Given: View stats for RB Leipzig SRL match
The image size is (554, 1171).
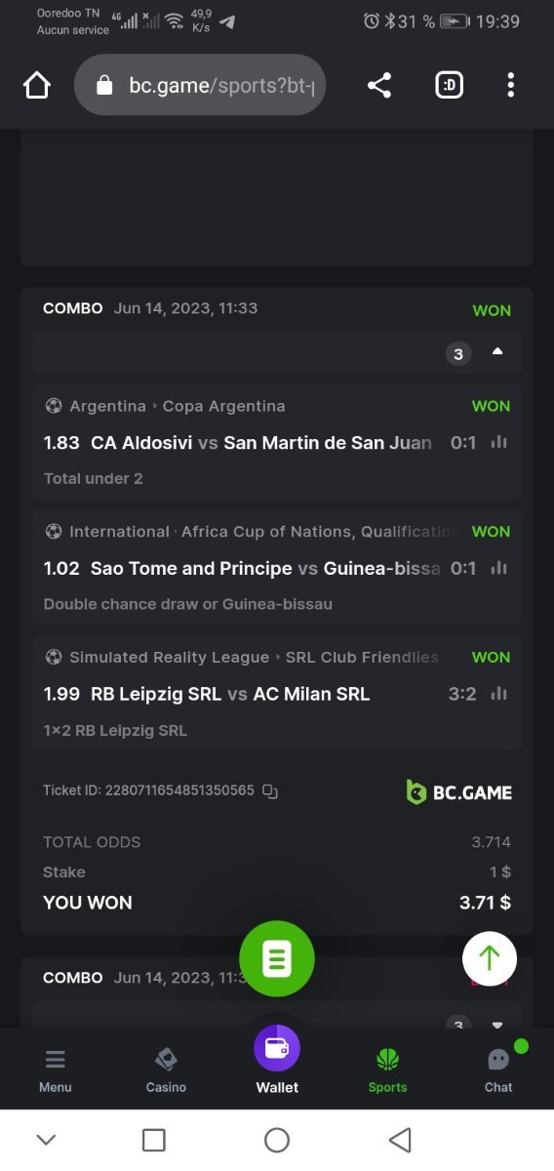Looking at the screenshot, I should click(499, 694).
